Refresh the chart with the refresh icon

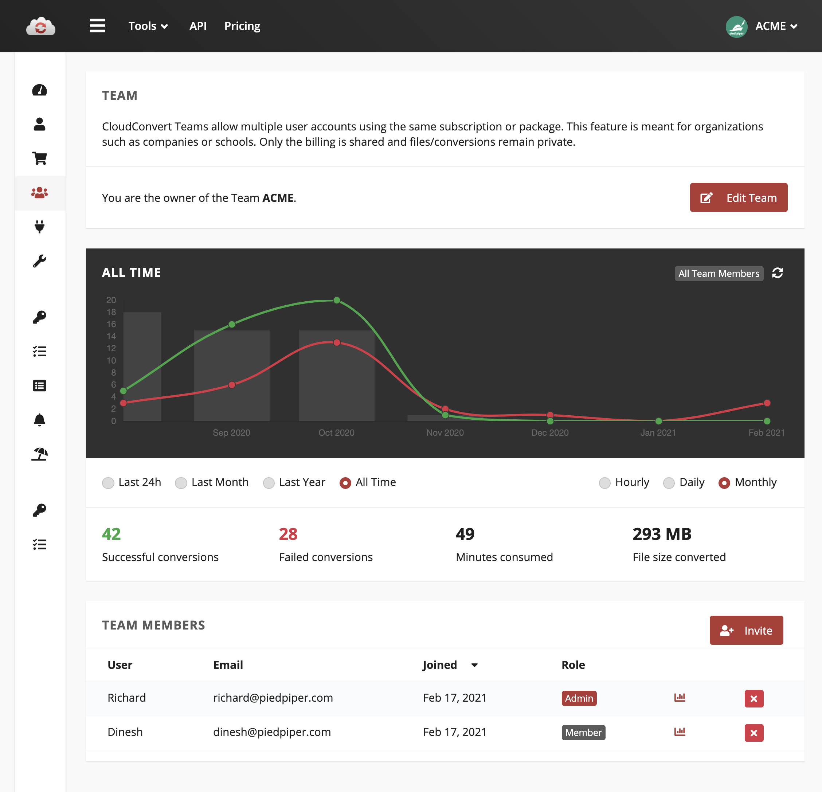pyautogui.click(x=778, y=273)
